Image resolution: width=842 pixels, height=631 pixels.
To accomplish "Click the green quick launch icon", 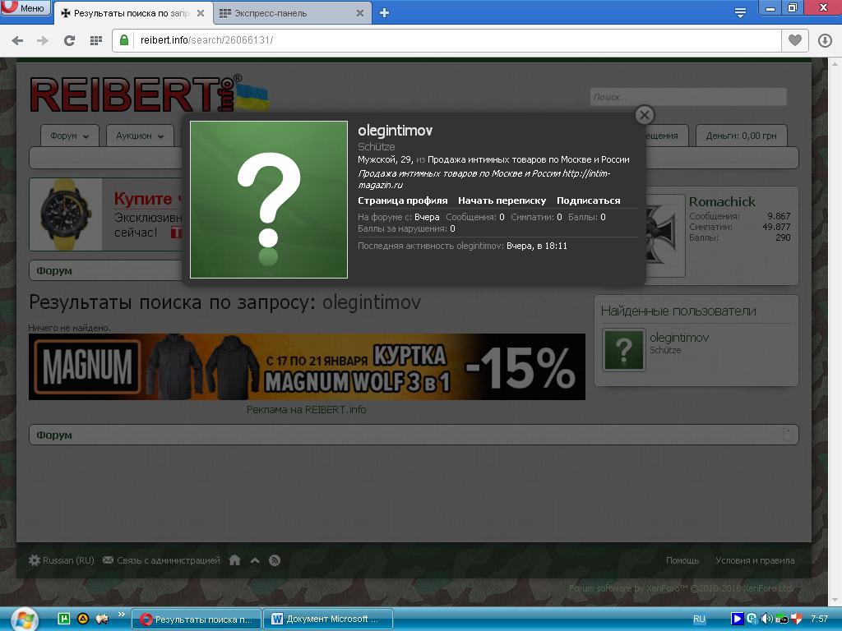I will (64, 619).
